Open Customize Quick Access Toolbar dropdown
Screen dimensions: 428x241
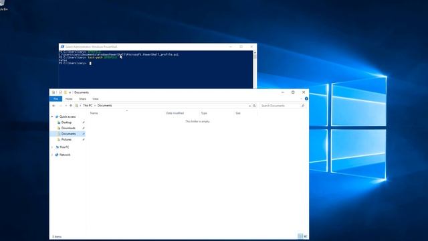click(x=70, y=92)
